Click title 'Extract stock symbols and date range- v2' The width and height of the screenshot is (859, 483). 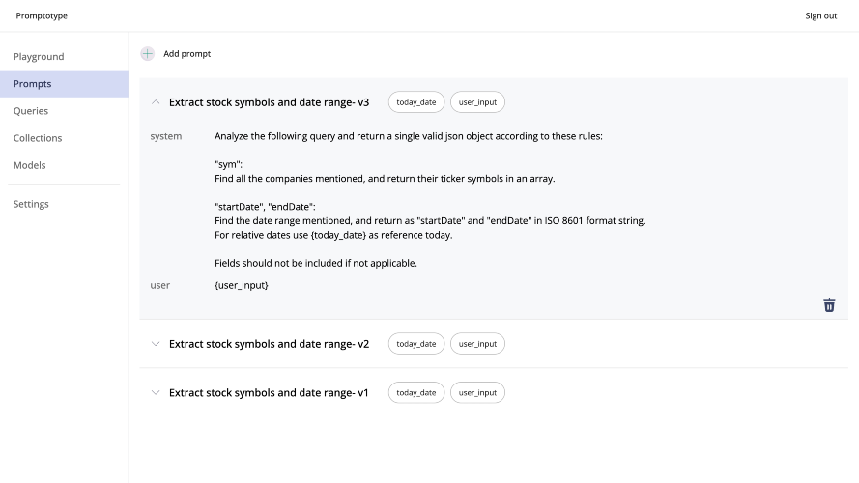(x=269, y=344)
